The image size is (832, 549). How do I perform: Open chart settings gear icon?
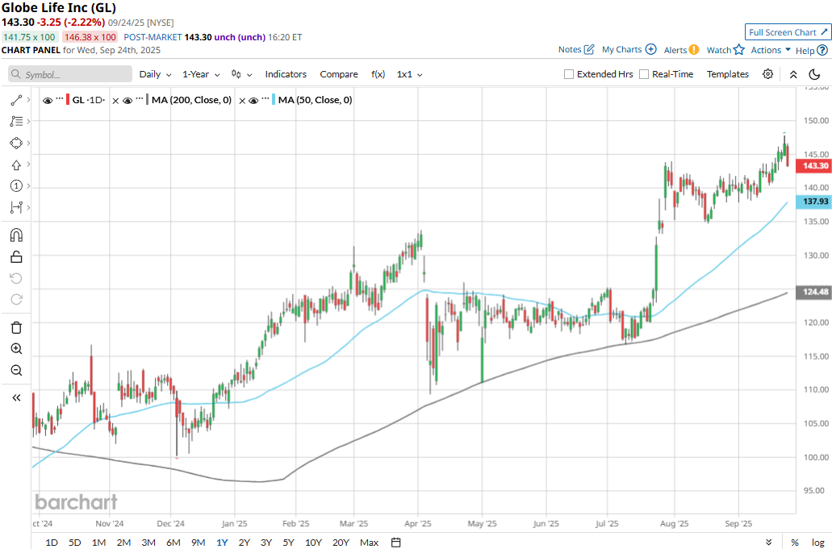coord(767,74)
